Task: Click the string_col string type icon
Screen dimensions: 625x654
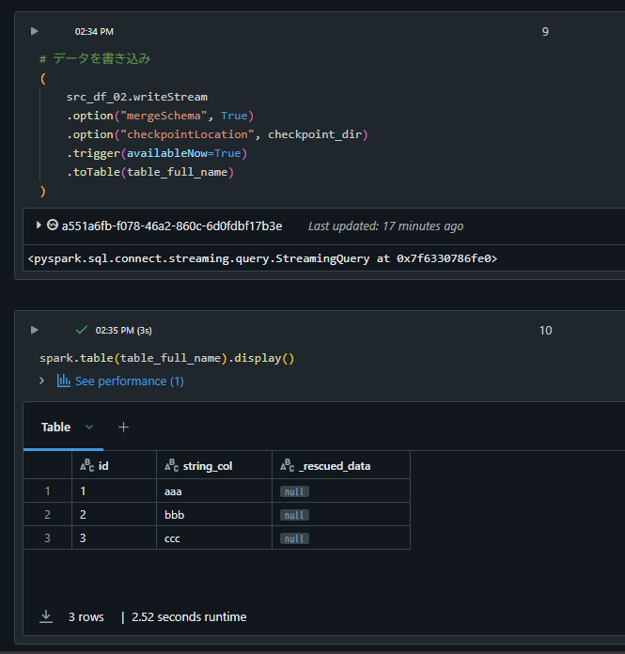Action: pyautogui.click(x=171, y=465)
